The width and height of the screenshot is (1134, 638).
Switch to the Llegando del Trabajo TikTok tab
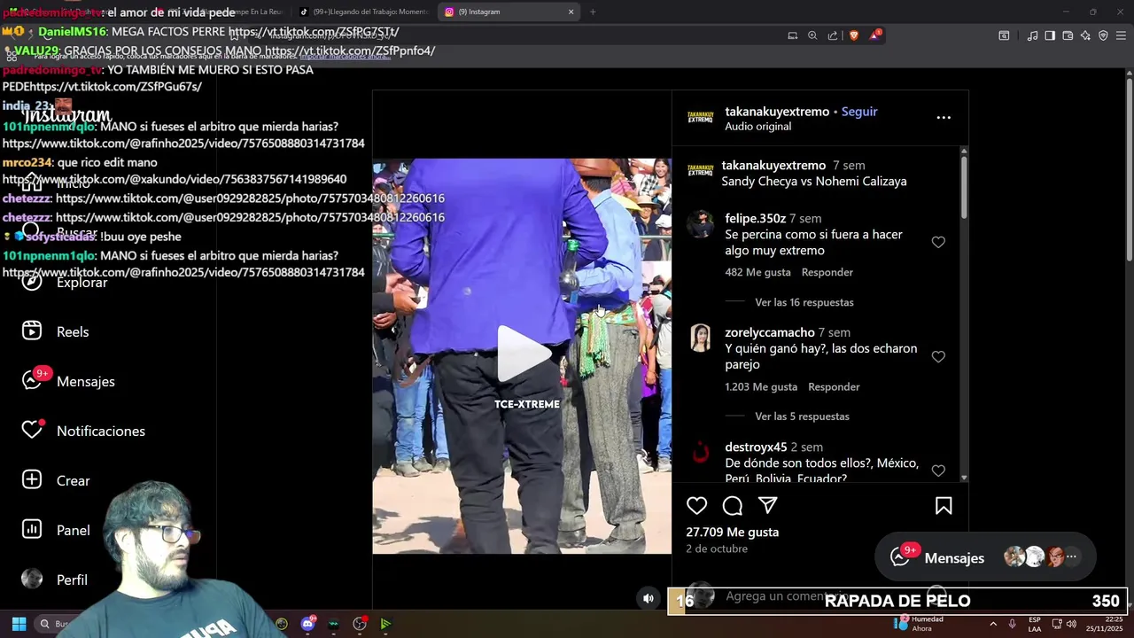point(363,12)
